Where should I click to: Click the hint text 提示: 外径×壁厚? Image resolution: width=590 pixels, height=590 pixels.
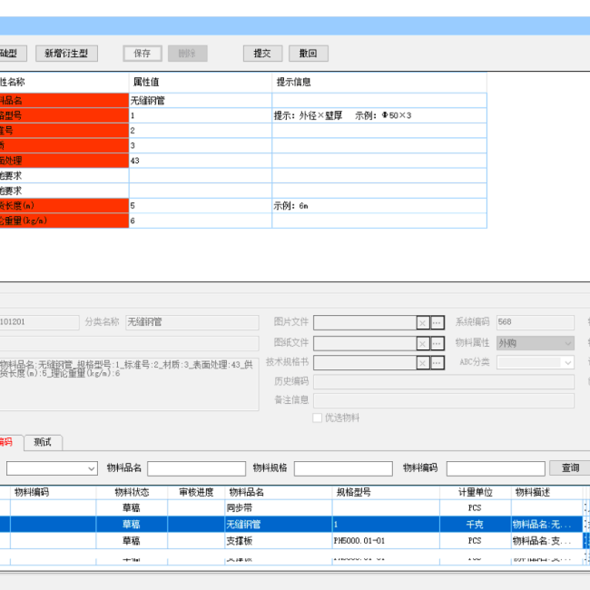308,115
